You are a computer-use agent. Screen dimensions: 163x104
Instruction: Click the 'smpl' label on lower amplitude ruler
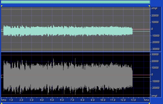coord(154,96)
